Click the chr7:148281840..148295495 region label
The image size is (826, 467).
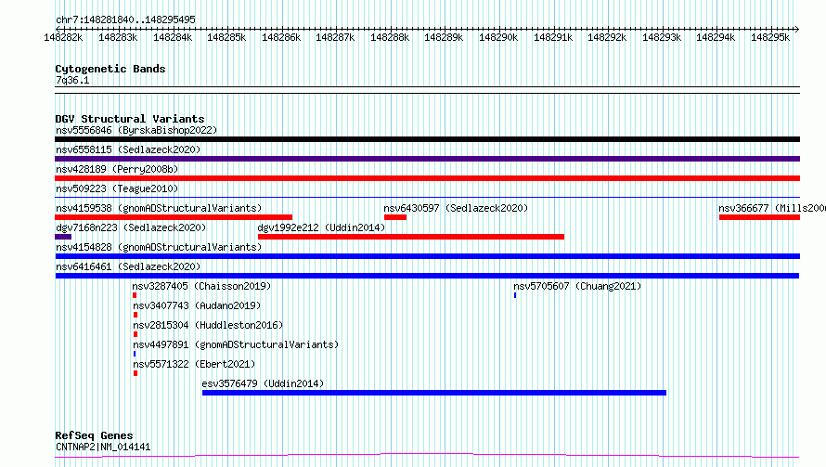(125, 19)
